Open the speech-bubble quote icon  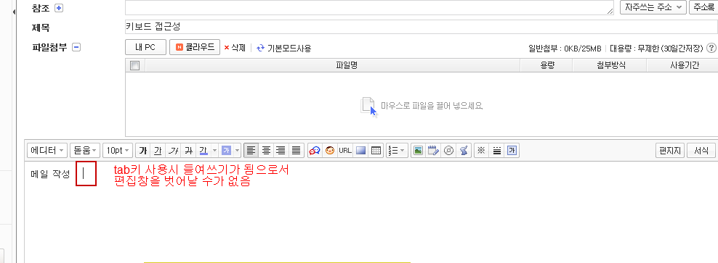click(x=314, y=150)
